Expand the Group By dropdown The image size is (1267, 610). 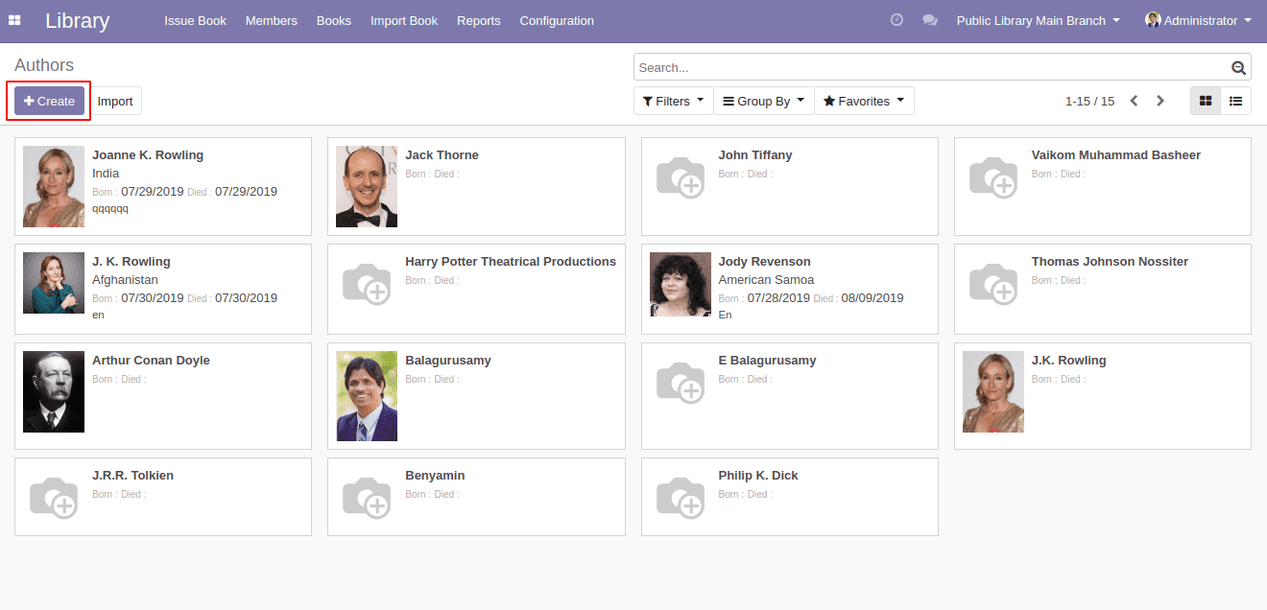coord(764,101)
